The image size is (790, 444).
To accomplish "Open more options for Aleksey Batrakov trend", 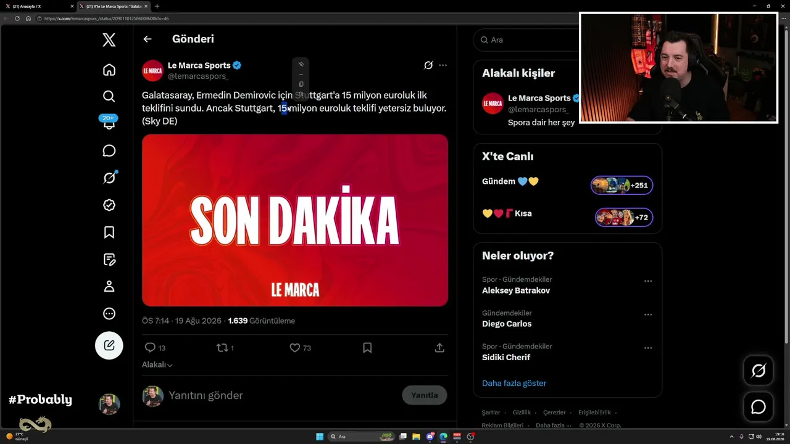I will coord(648,281).
